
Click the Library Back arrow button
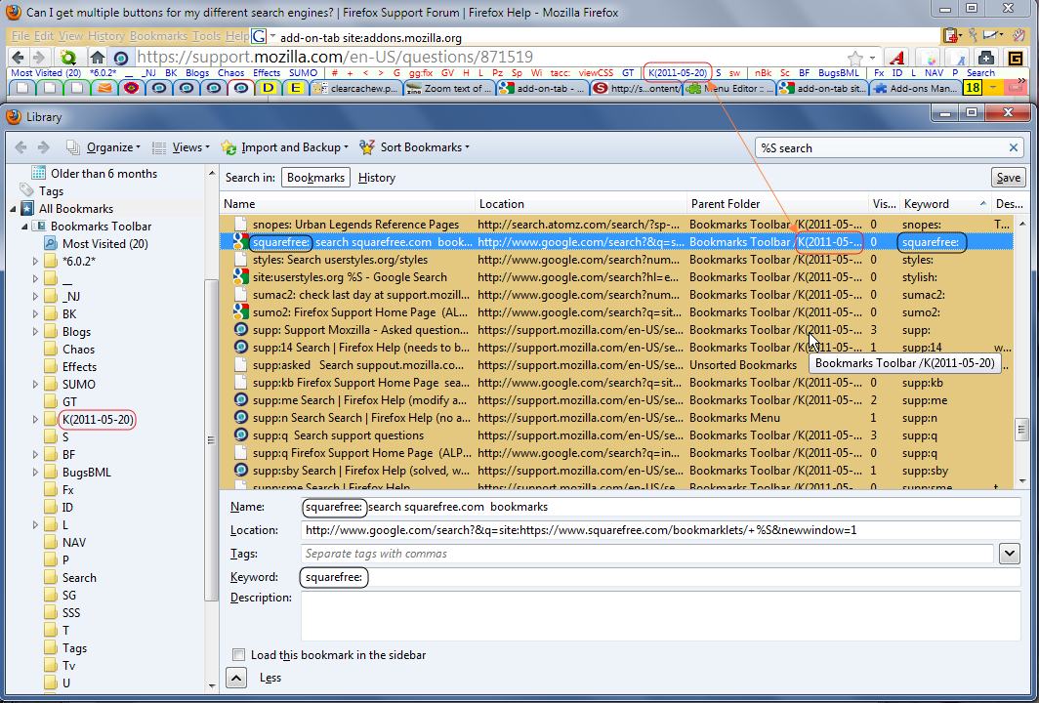click(21, 147)
